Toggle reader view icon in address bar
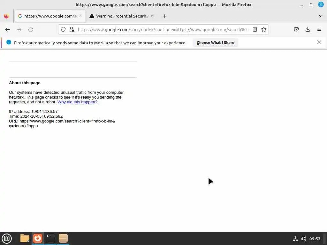327x245 pixels. tap(255, 30)
